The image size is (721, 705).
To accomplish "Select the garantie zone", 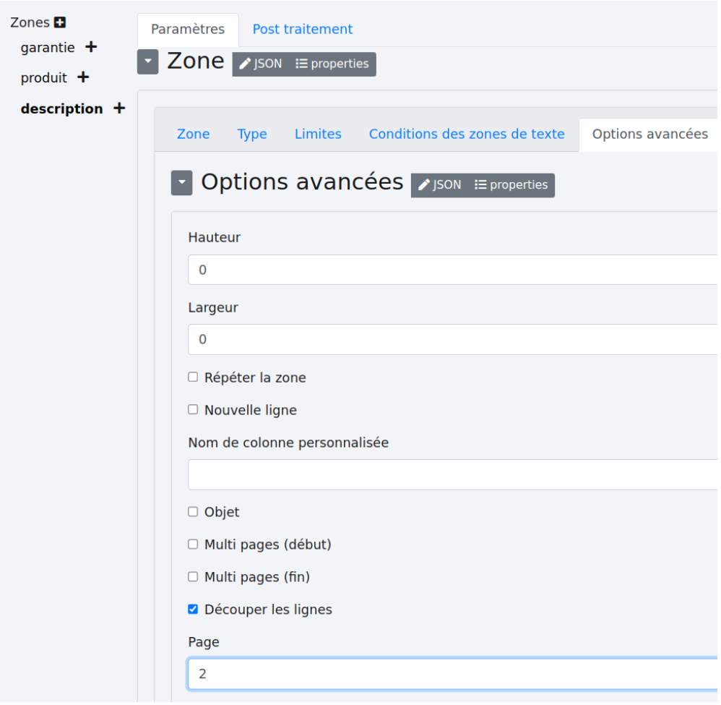I will (48, 48).
